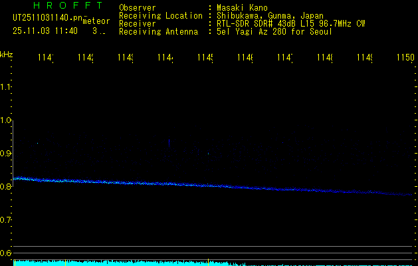Select the 1150 time marker
This screenshot has height=266, width=418.
[x=405, y=59]
